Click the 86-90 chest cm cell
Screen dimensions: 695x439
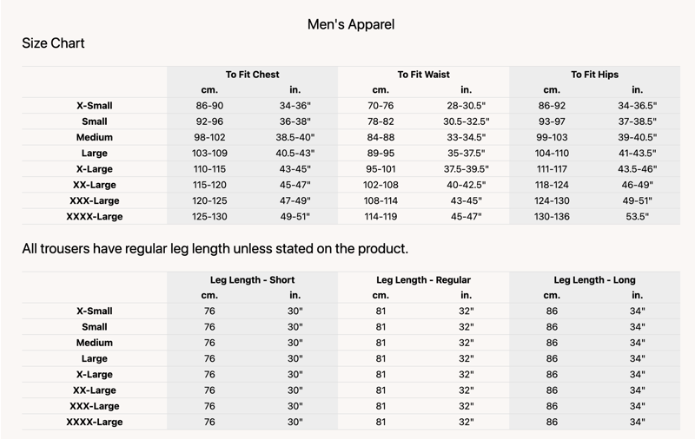click(209, 106)
